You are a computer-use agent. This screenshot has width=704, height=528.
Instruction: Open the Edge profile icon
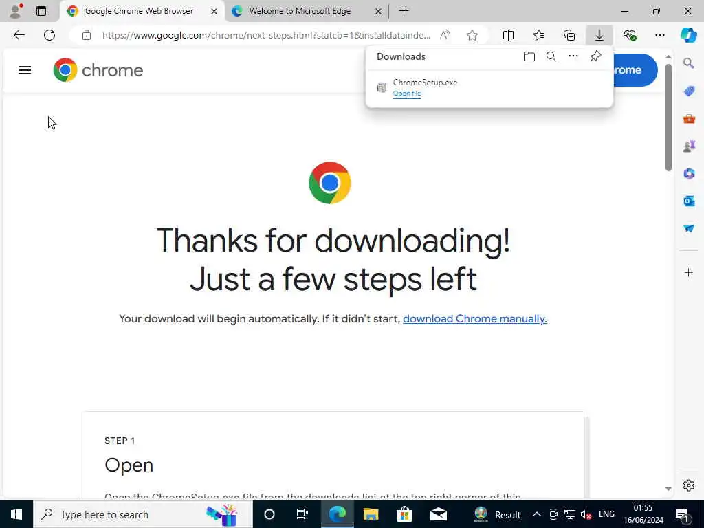click(16, 11)
